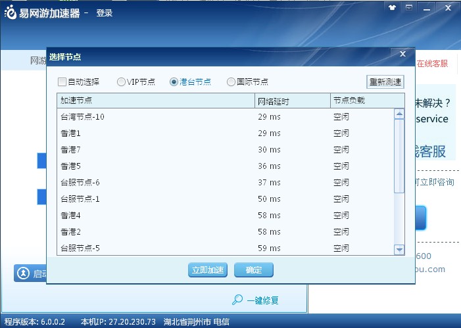Select node 台服节点-1

(x=225, y=199)
